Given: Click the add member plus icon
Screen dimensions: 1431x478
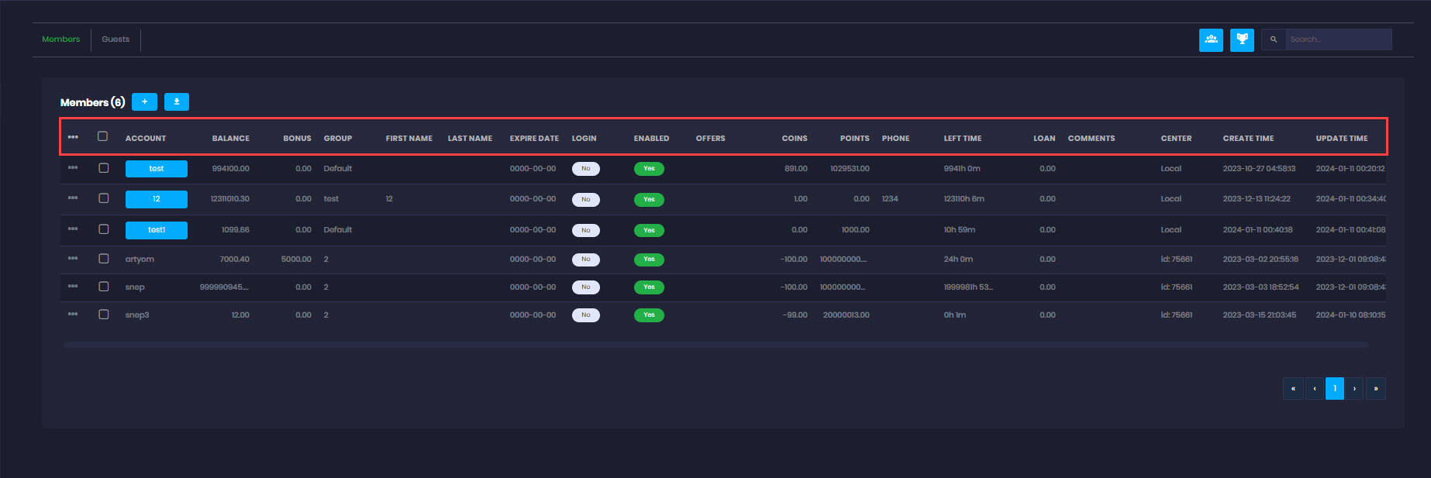Looking at the screenshot, I should (144, 102).
